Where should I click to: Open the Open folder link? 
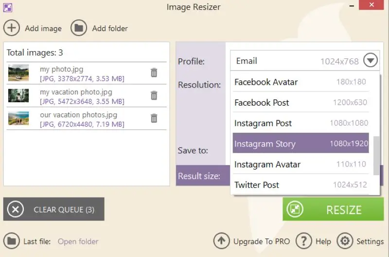78,241
